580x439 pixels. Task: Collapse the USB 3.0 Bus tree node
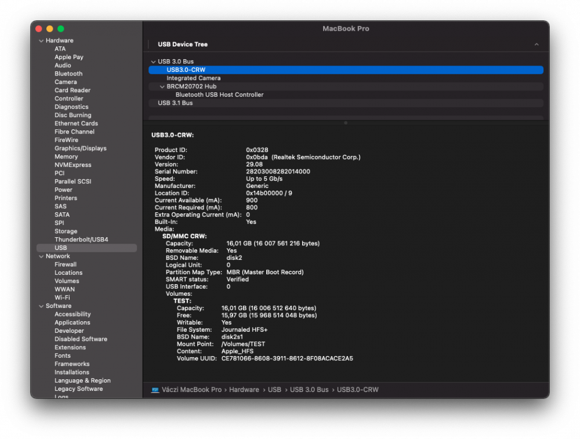[153, 62]
